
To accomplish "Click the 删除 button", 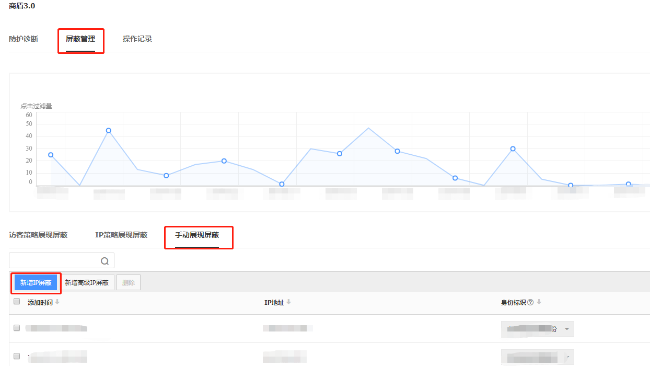I will point(129,282).
